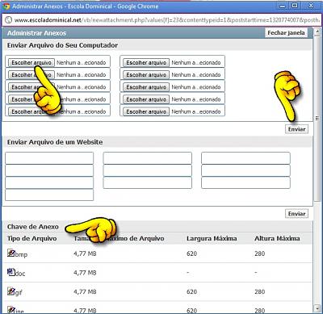The image size is (323, 314).
Task: Click the Chrome logo icon in title bar
Action: point(6,6)
